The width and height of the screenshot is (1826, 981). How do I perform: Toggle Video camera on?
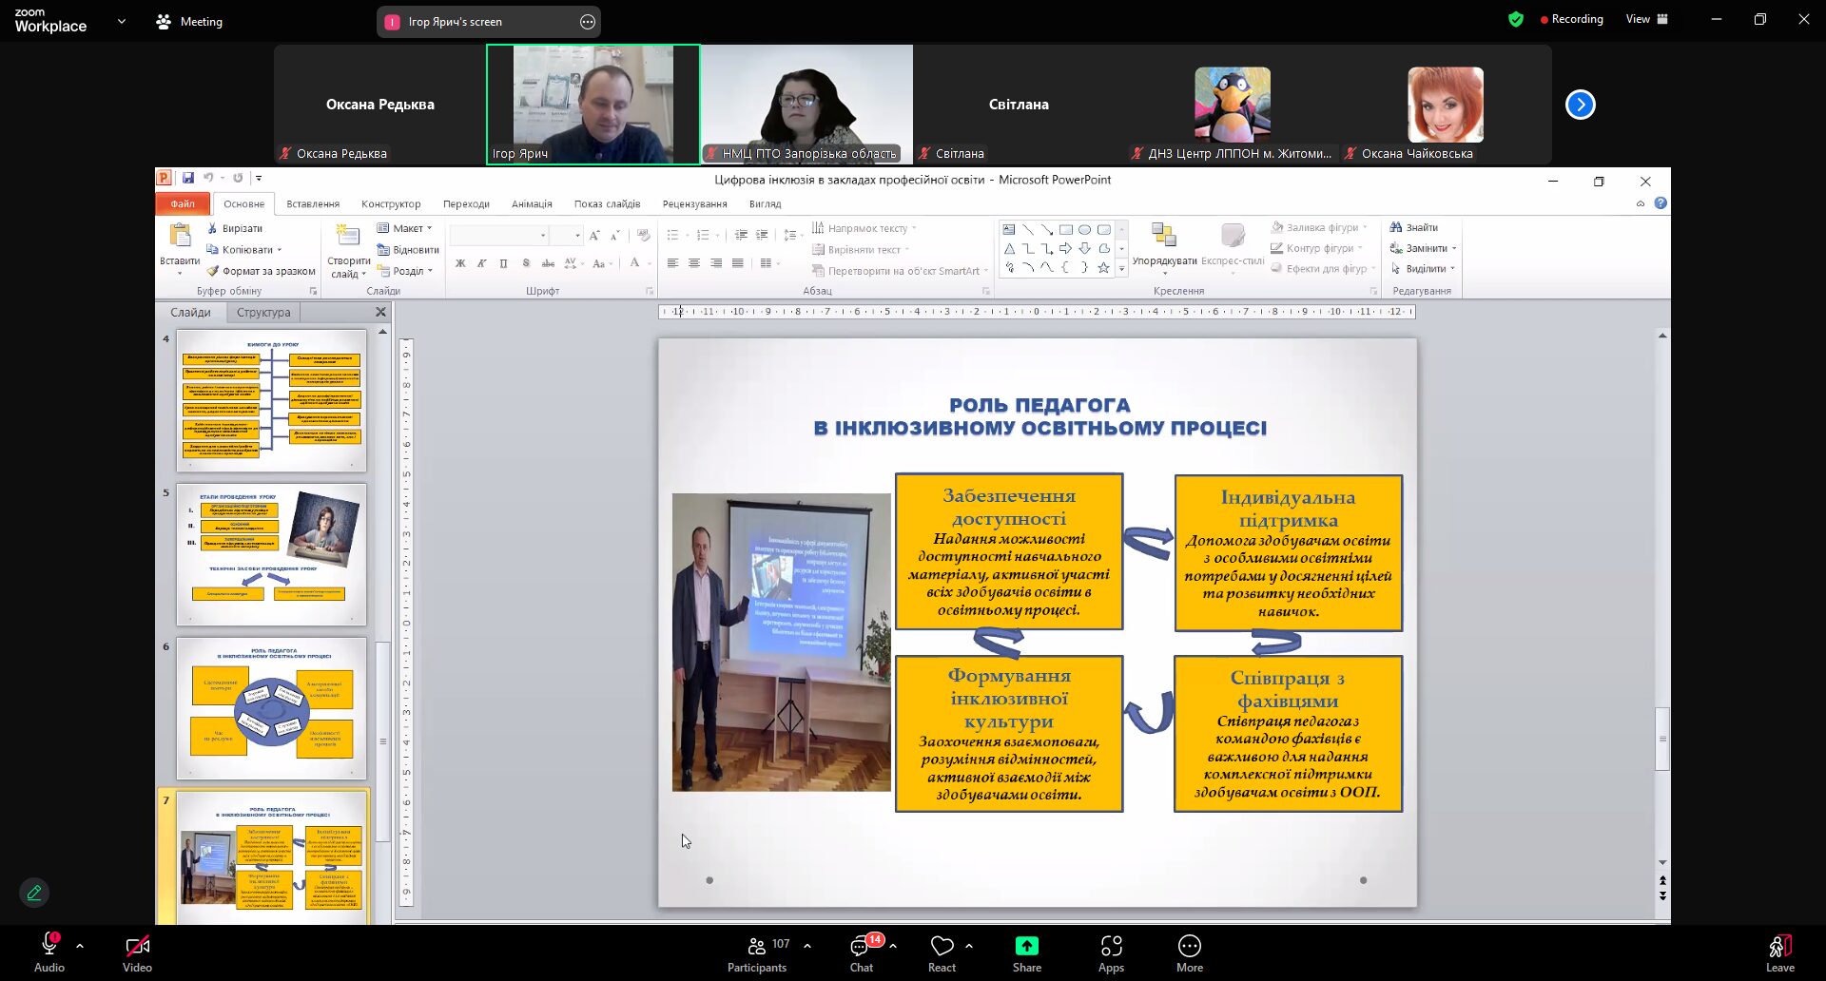click(x=137, y=953)
